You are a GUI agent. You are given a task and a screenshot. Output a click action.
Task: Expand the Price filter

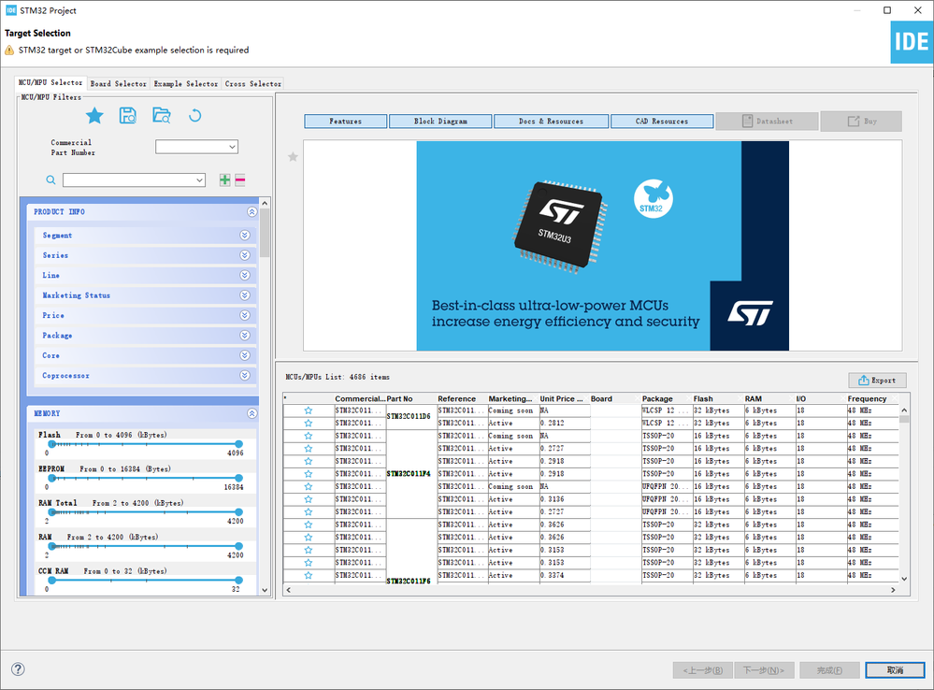245,315
